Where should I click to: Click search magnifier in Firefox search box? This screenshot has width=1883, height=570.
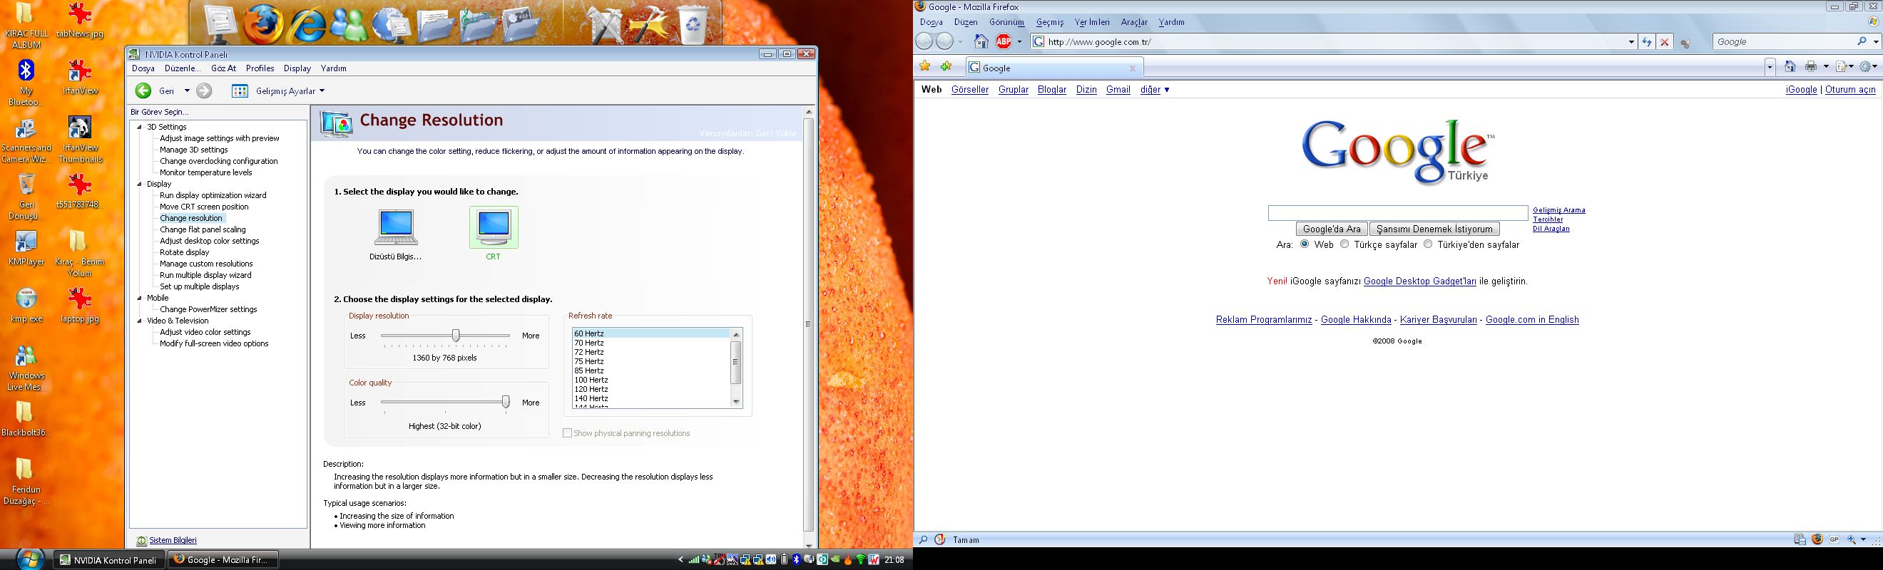click(1861, 41)
